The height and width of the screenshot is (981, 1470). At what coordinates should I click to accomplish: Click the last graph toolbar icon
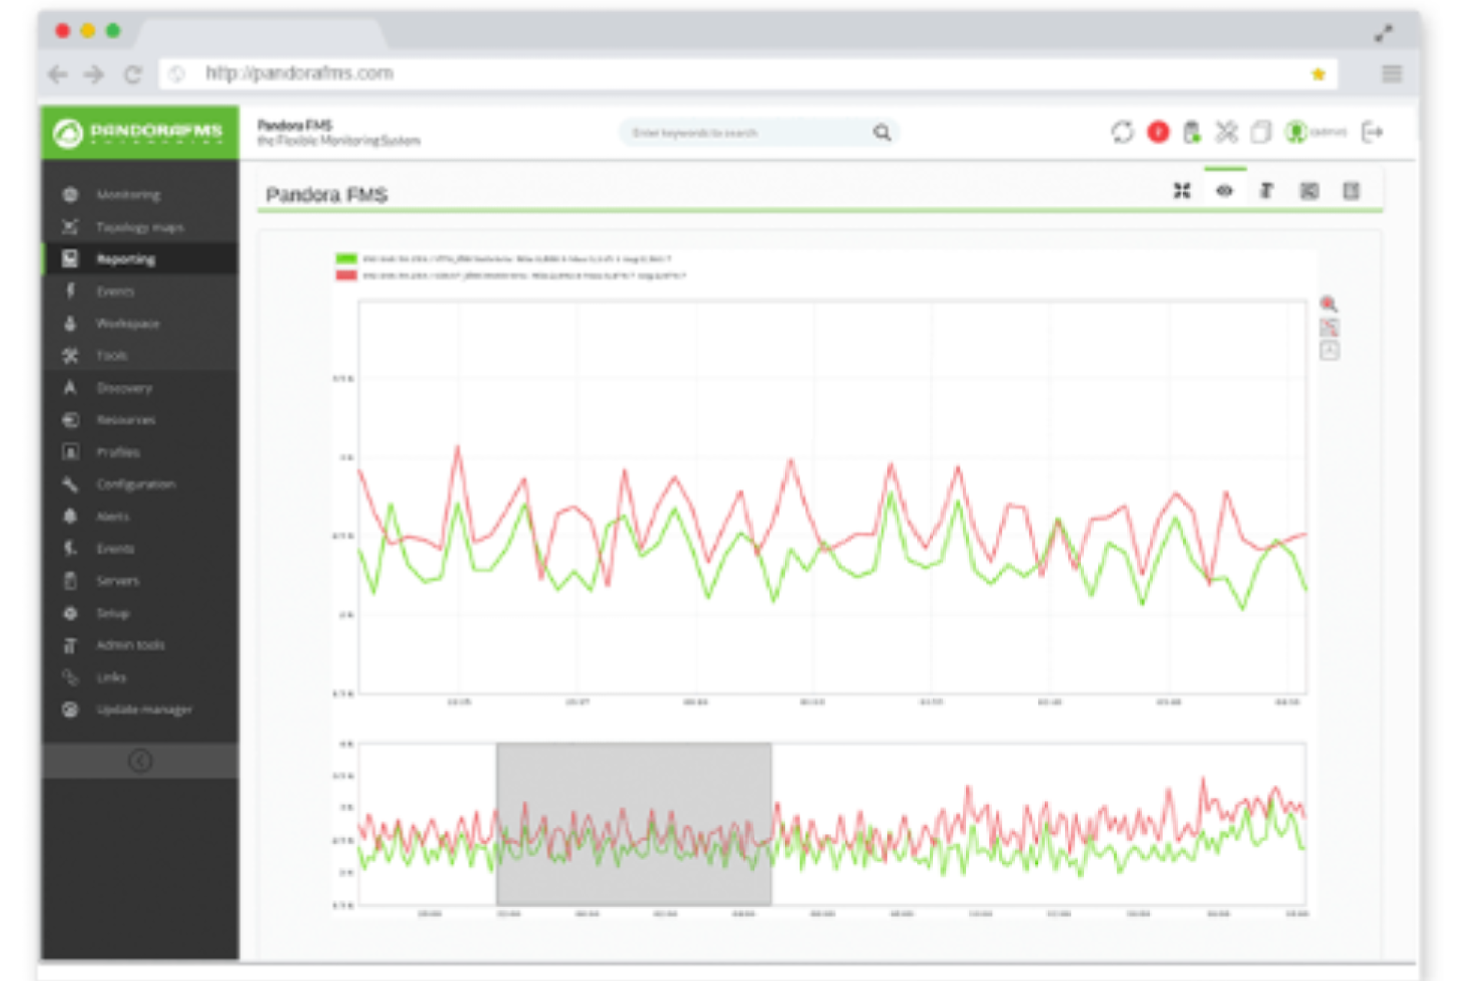point(1352,191)
